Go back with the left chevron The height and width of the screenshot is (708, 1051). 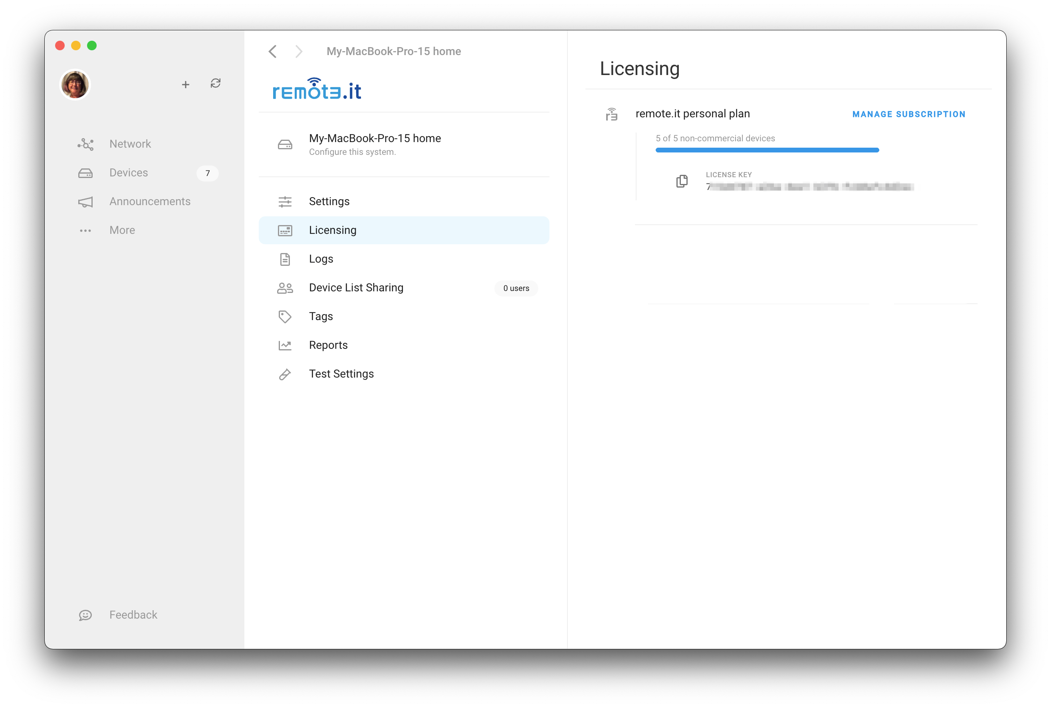point(272,51)
